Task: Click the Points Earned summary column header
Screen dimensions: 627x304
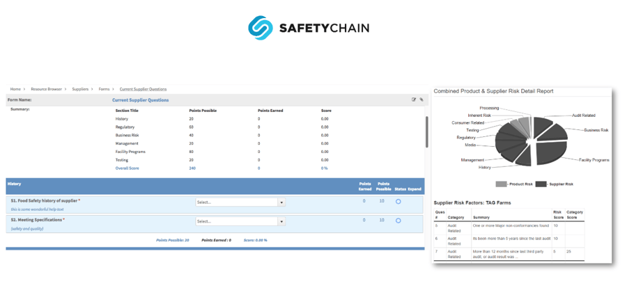Action: (x=270, y=111)
